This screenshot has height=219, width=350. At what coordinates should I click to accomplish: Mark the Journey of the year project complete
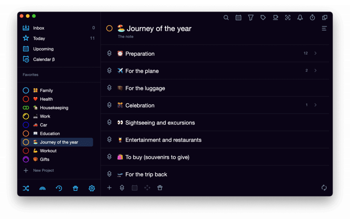click(x=109, y=28)
